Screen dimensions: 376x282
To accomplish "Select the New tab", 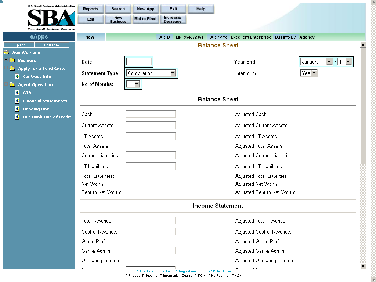I will (90, 37).
